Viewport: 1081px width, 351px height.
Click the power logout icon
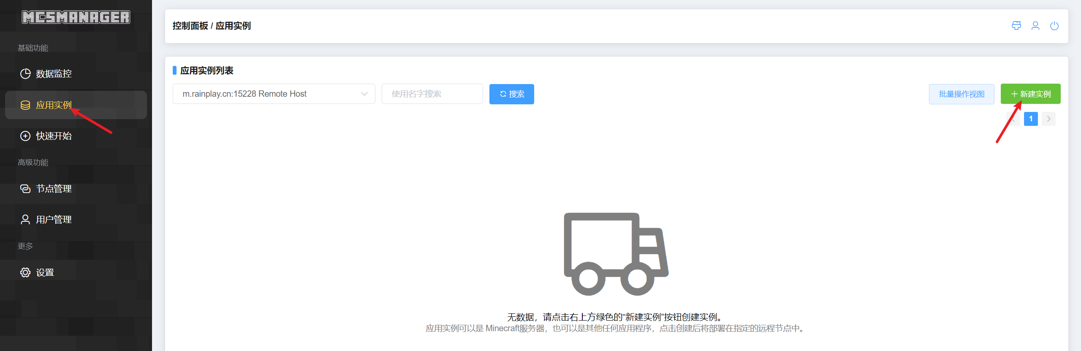coord(1054,26)
